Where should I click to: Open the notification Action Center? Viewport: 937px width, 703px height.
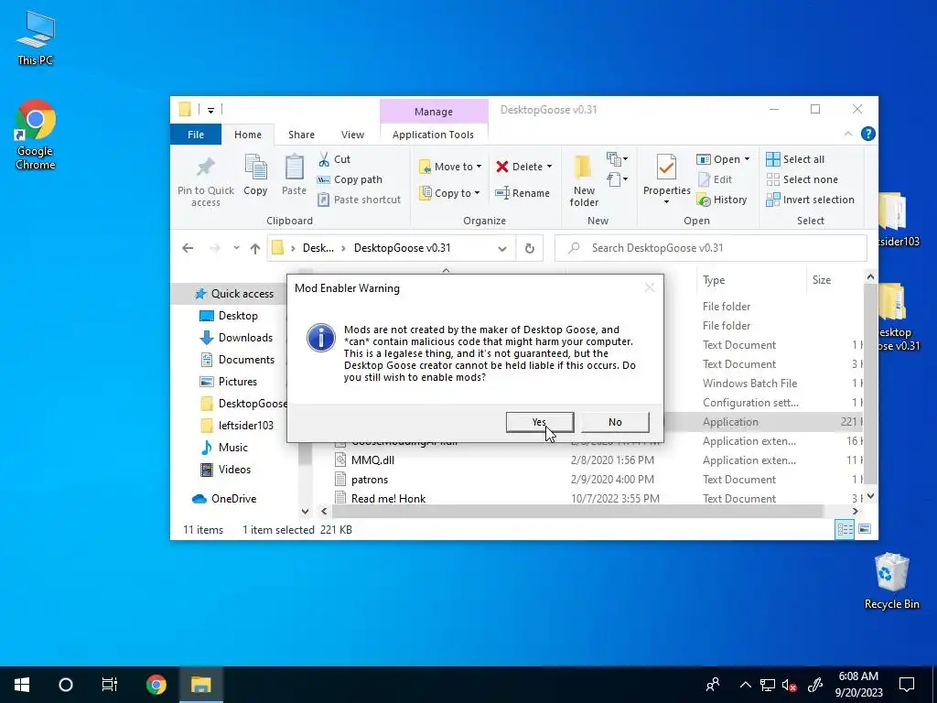point(907,685)
